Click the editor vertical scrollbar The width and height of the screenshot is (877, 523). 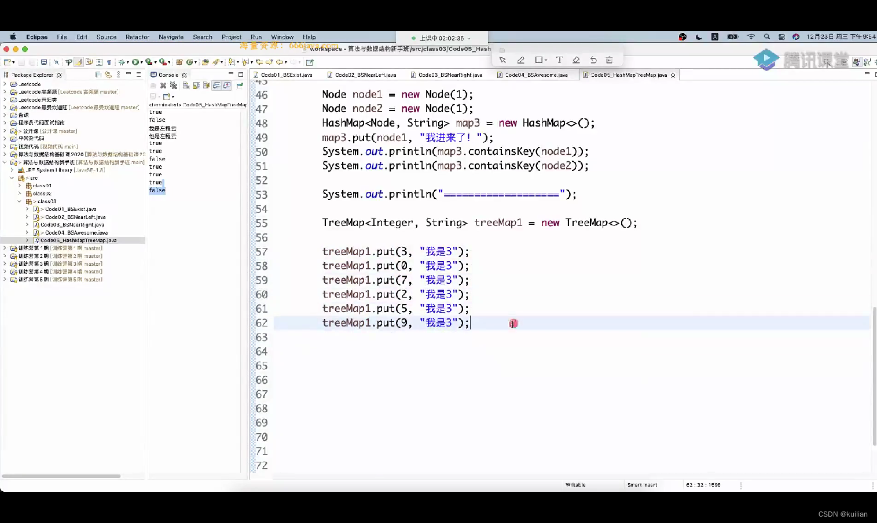(874, 376)
